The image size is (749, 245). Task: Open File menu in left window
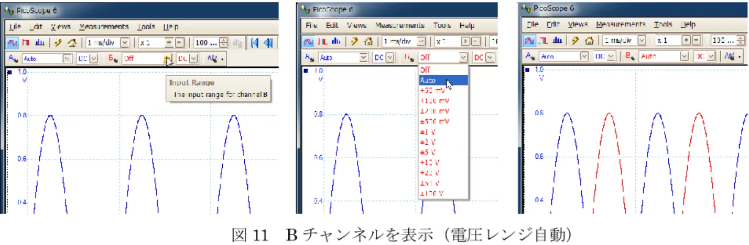(14, 26)
